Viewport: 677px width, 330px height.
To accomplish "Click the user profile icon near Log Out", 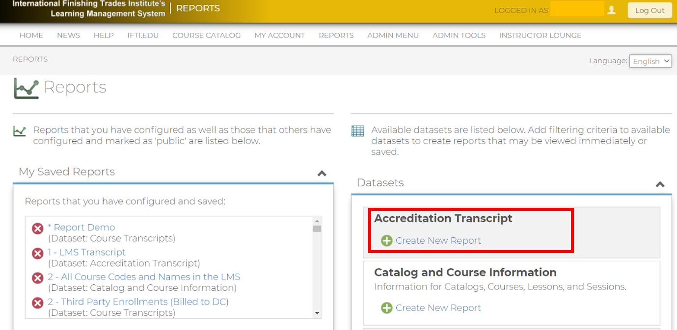I will (612, 10).
